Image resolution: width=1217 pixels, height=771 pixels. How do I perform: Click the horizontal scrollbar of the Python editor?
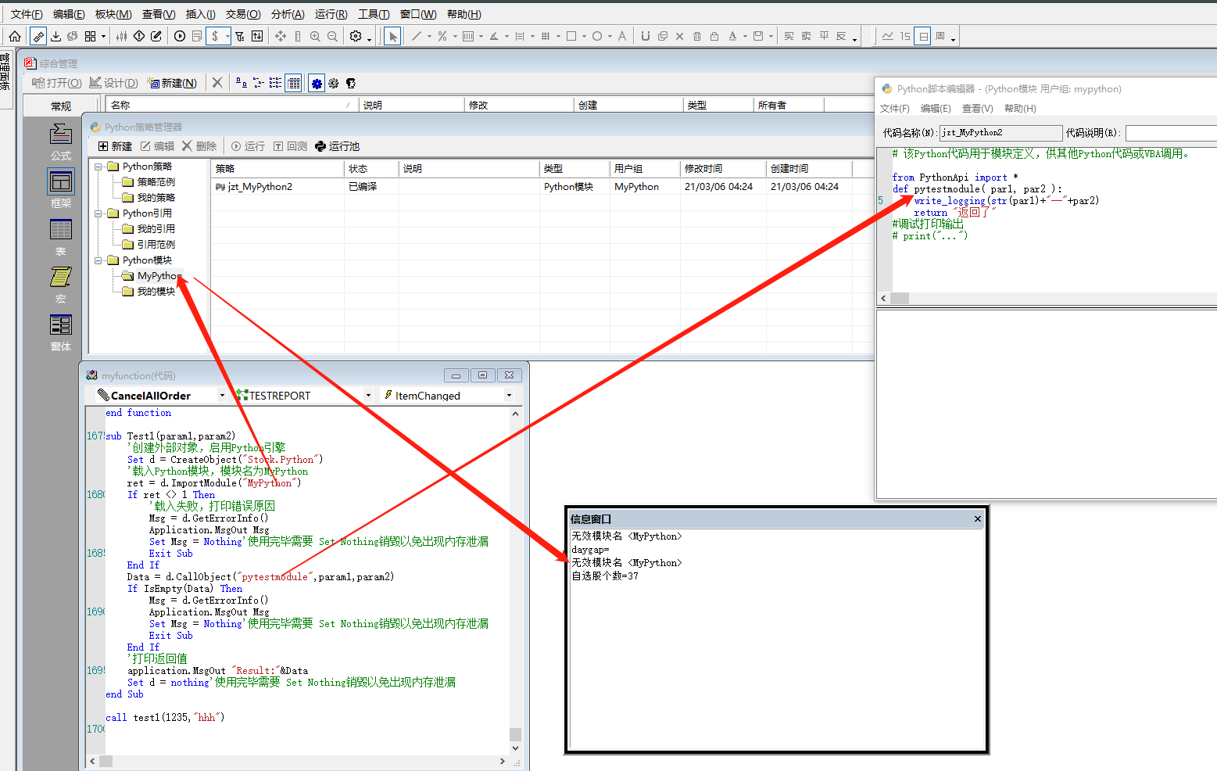[1047, 298]
